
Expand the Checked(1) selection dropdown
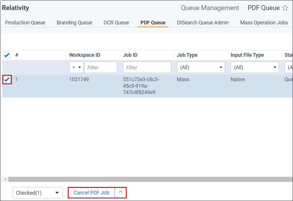[38, 193]
